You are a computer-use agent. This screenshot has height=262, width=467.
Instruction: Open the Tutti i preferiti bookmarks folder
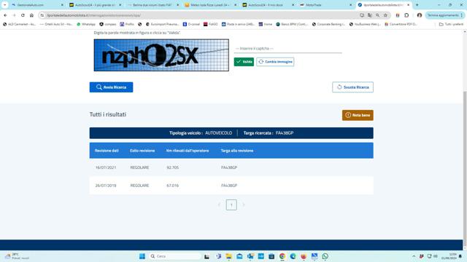tap(451, 24)
